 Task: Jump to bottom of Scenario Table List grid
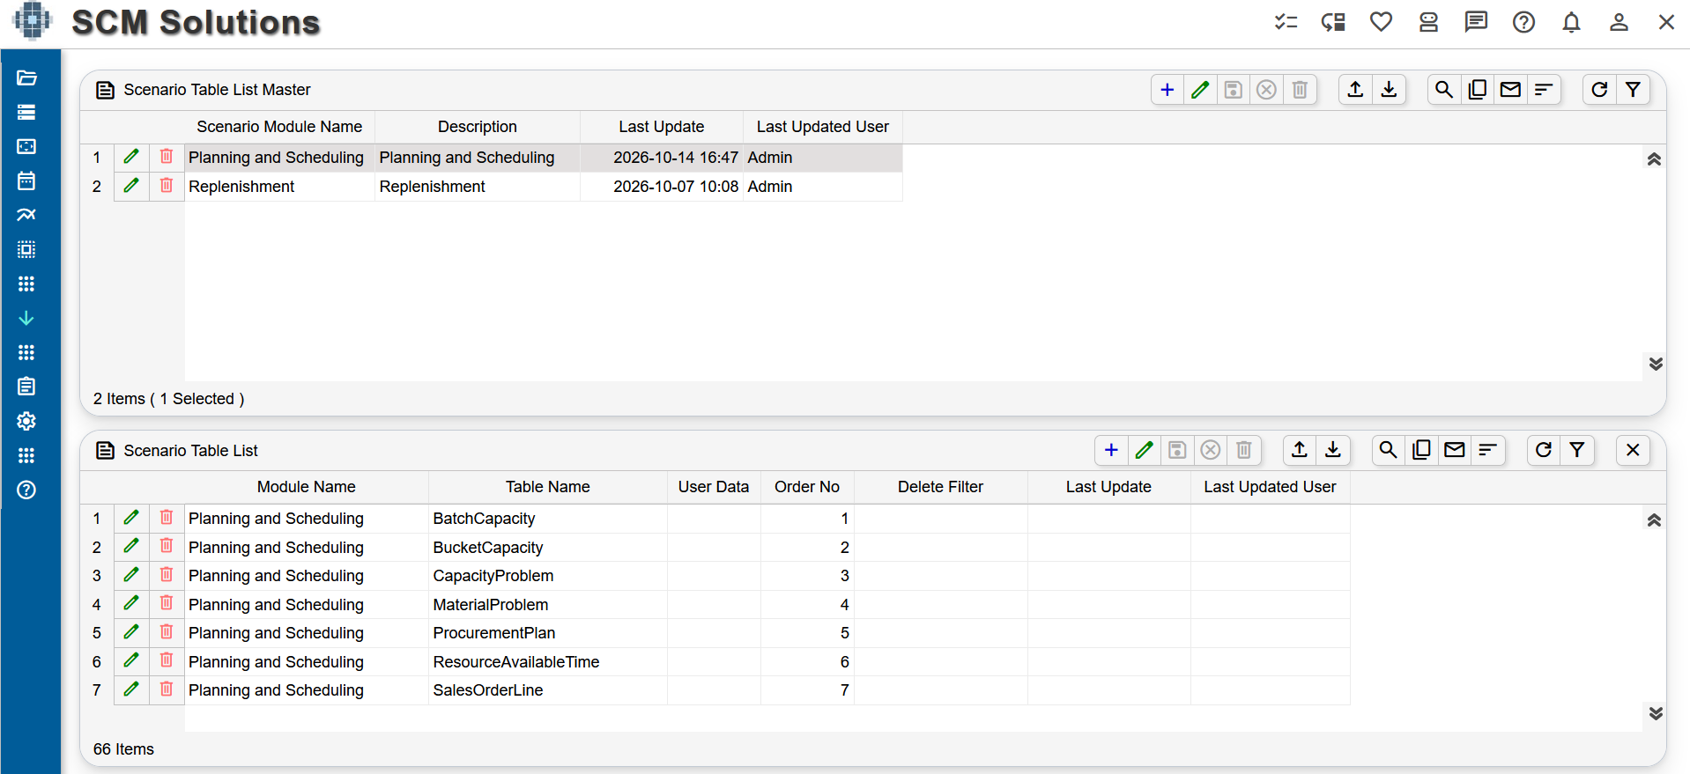click(1656, 713)
